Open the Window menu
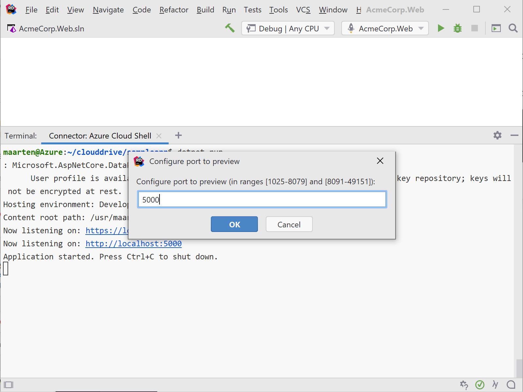The image size is (523, 392). [333, 10]
